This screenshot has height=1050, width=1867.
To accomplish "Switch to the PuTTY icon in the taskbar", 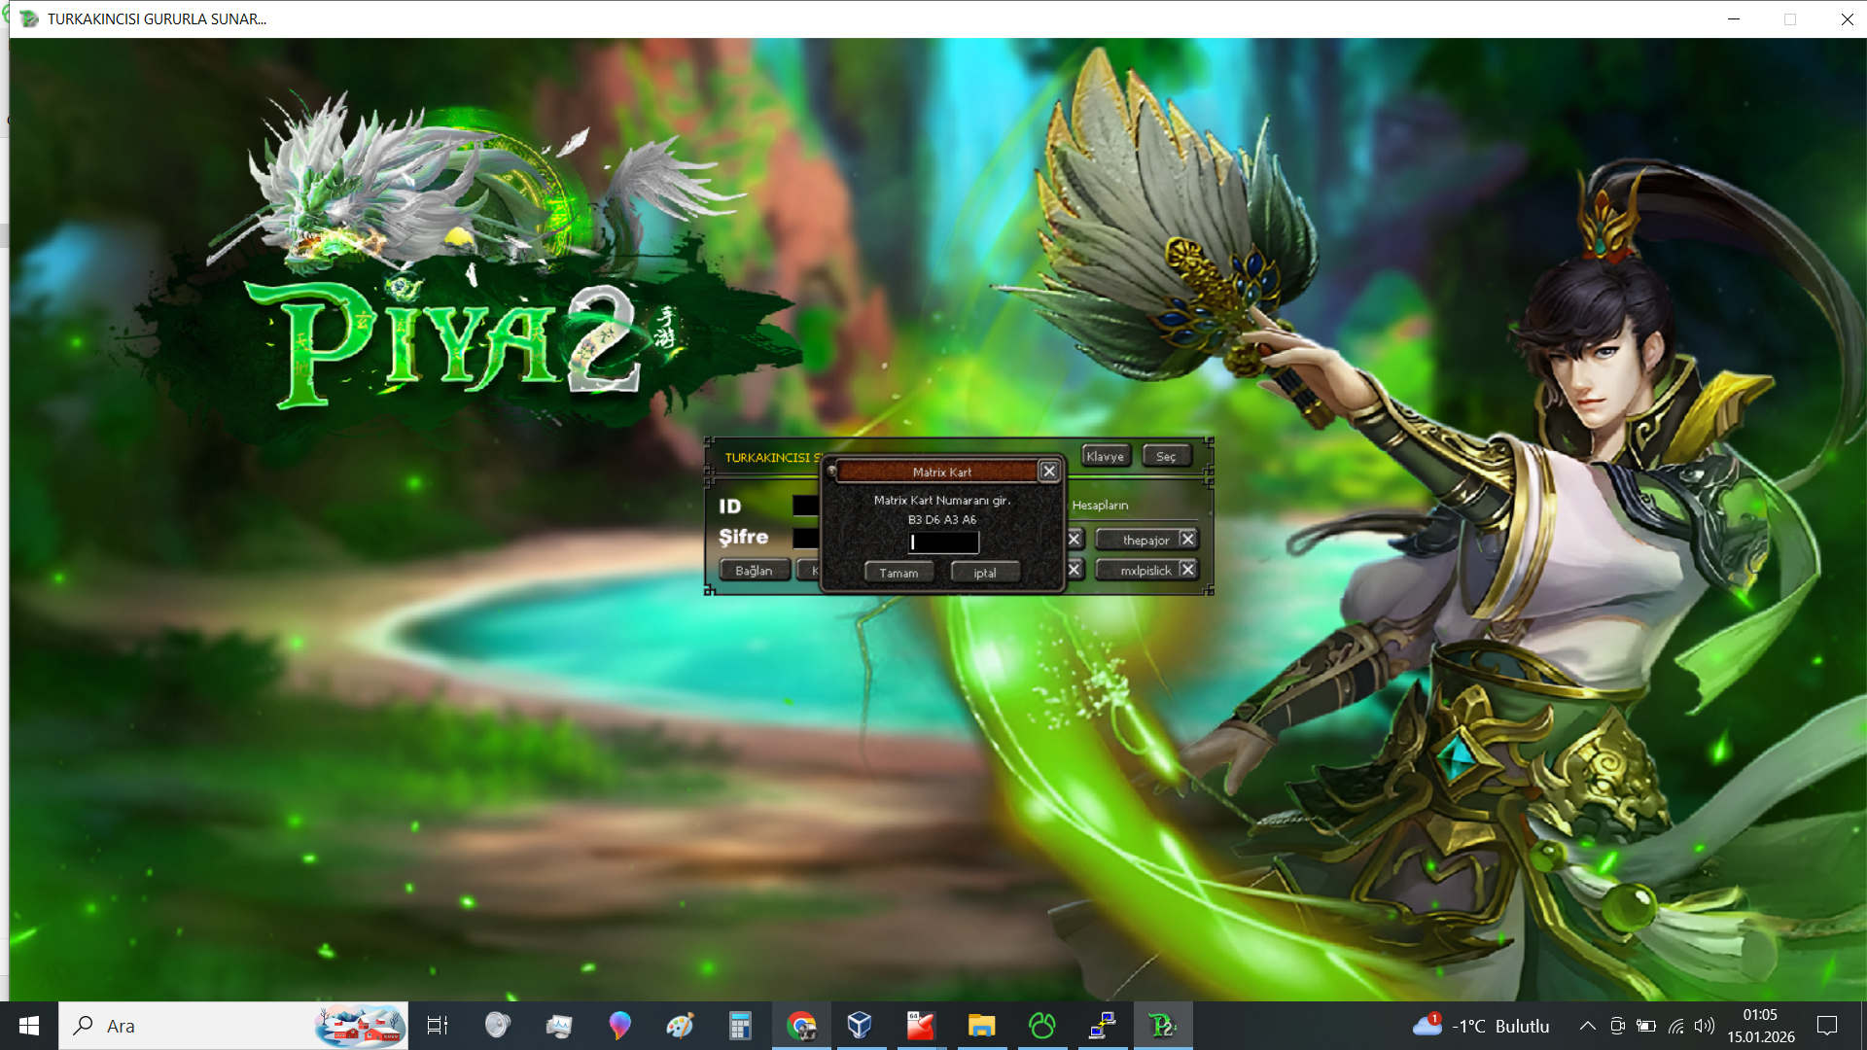I will (1103, 1026).
